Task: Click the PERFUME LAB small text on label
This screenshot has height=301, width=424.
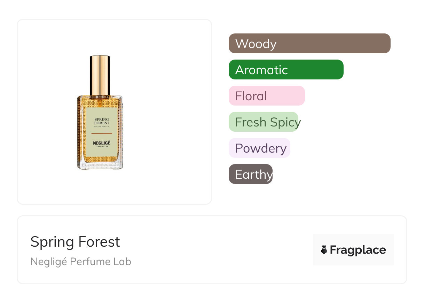Action: point(102,147)
